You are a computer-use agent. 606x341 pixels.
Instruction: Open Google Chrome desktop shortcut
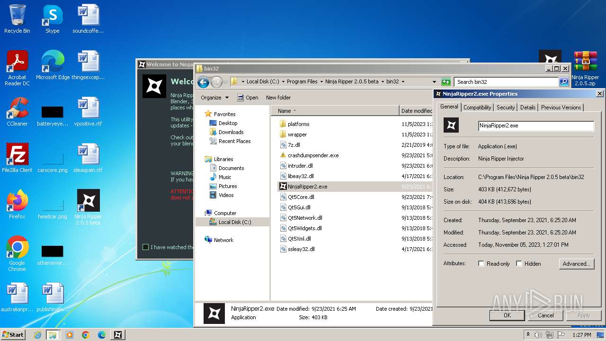17,254
